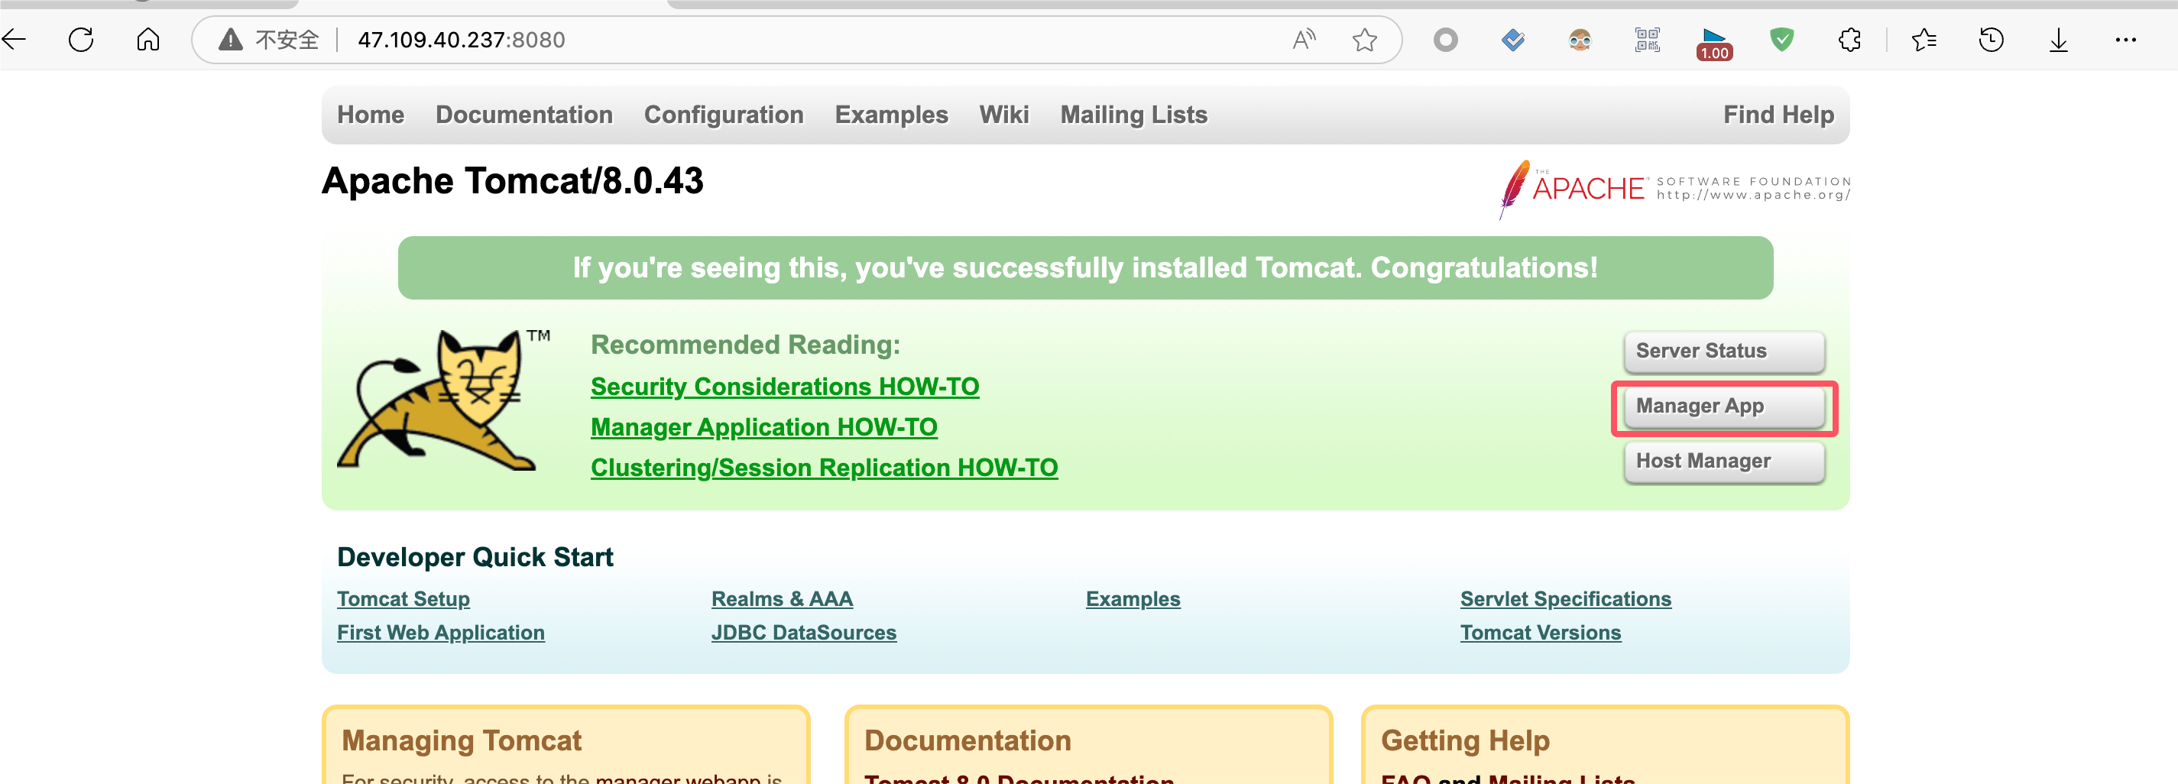Click the Developer Quick Start heading
2178x784 pixels.
(475, 557)
